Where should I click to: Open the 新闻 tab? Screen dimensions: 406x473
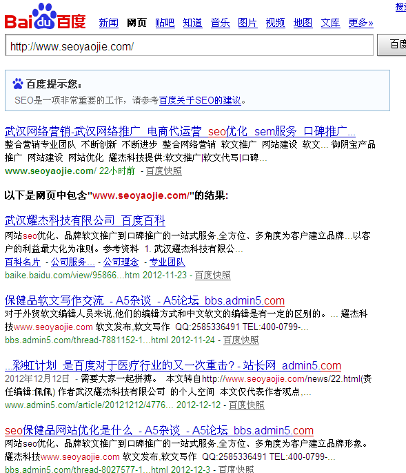109,23
